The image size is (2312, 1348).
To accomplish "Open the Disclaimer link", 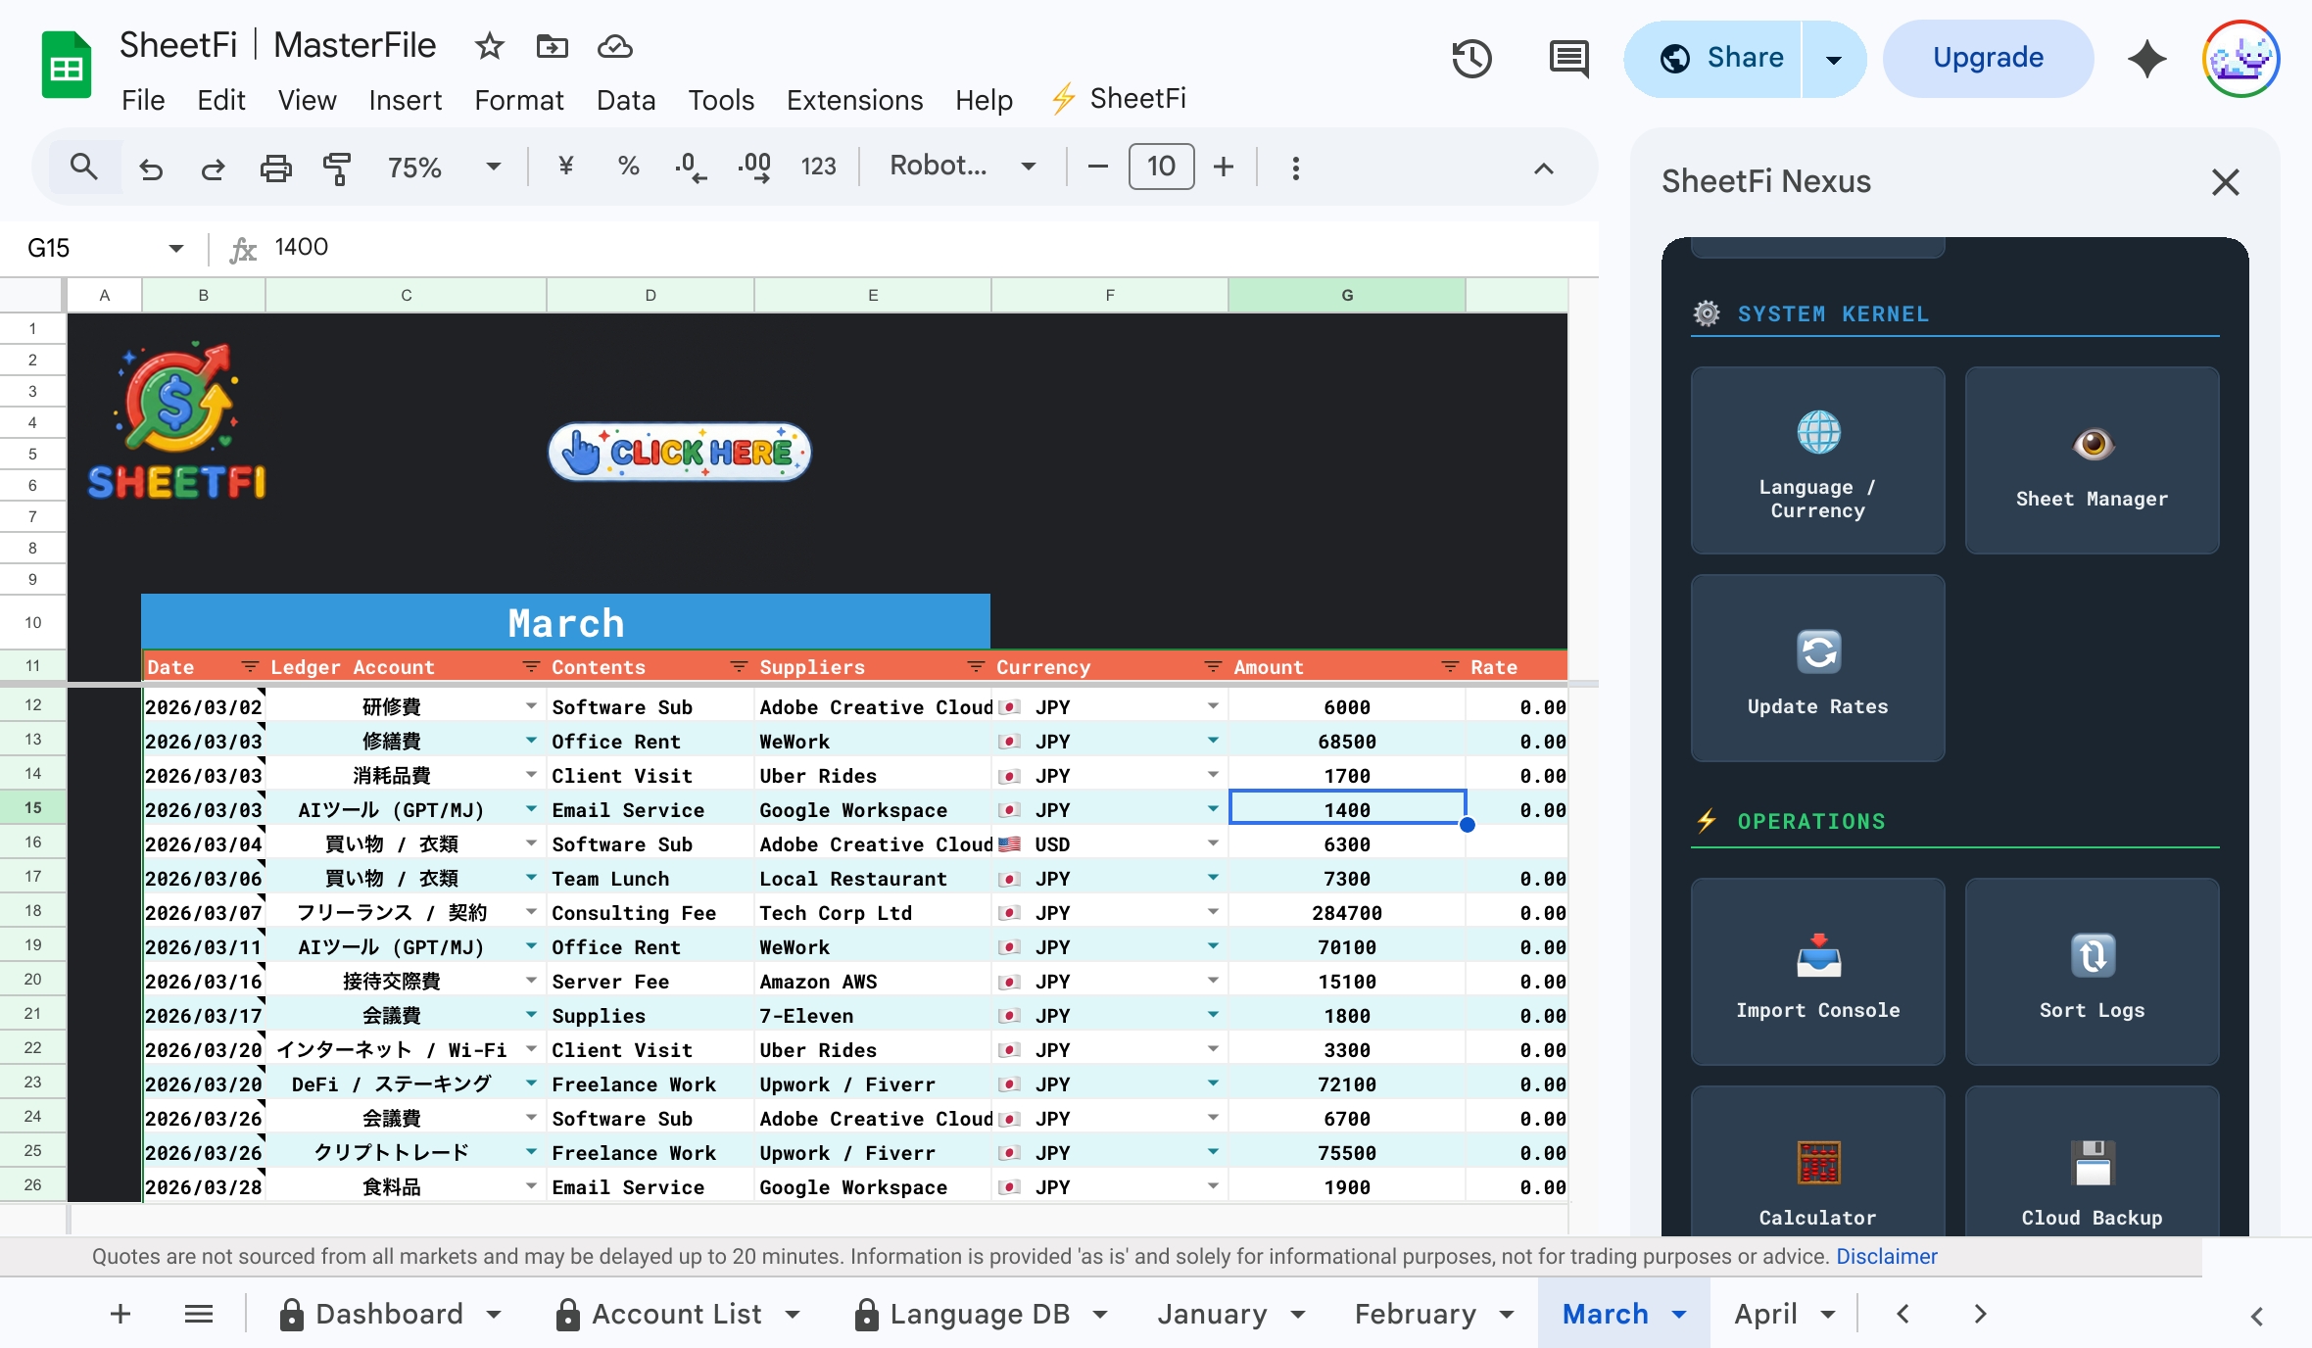I will pos(1886,1256).
